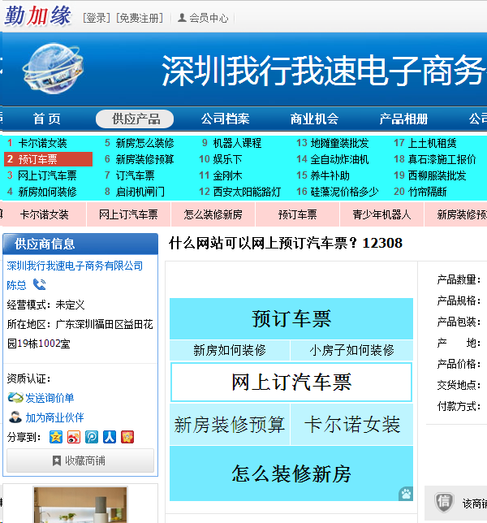Share via Tencent Weibo icon

(x=92, y=437)
